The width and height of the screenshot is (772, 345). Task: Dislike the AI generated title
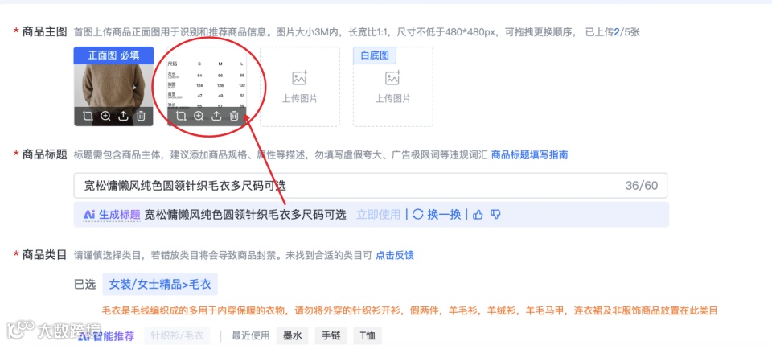[x=496, y=215]
